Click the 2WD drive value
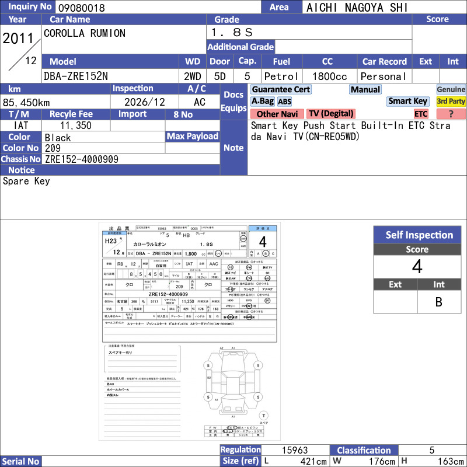 tap(193, 76)
